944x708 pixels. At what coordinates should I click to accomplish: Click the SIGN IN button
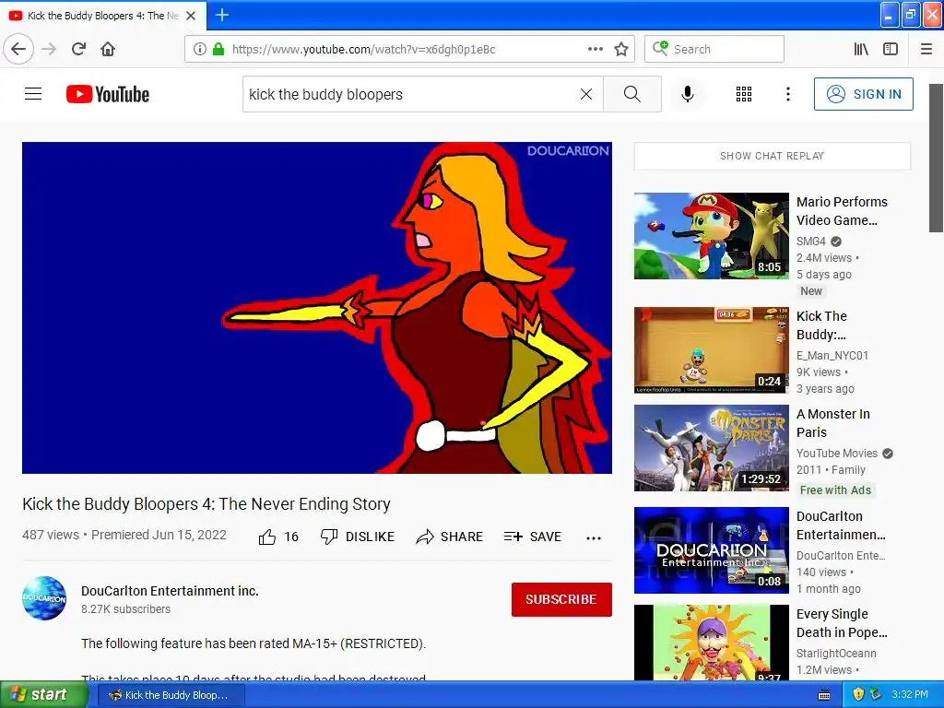(x=863, y=94)
